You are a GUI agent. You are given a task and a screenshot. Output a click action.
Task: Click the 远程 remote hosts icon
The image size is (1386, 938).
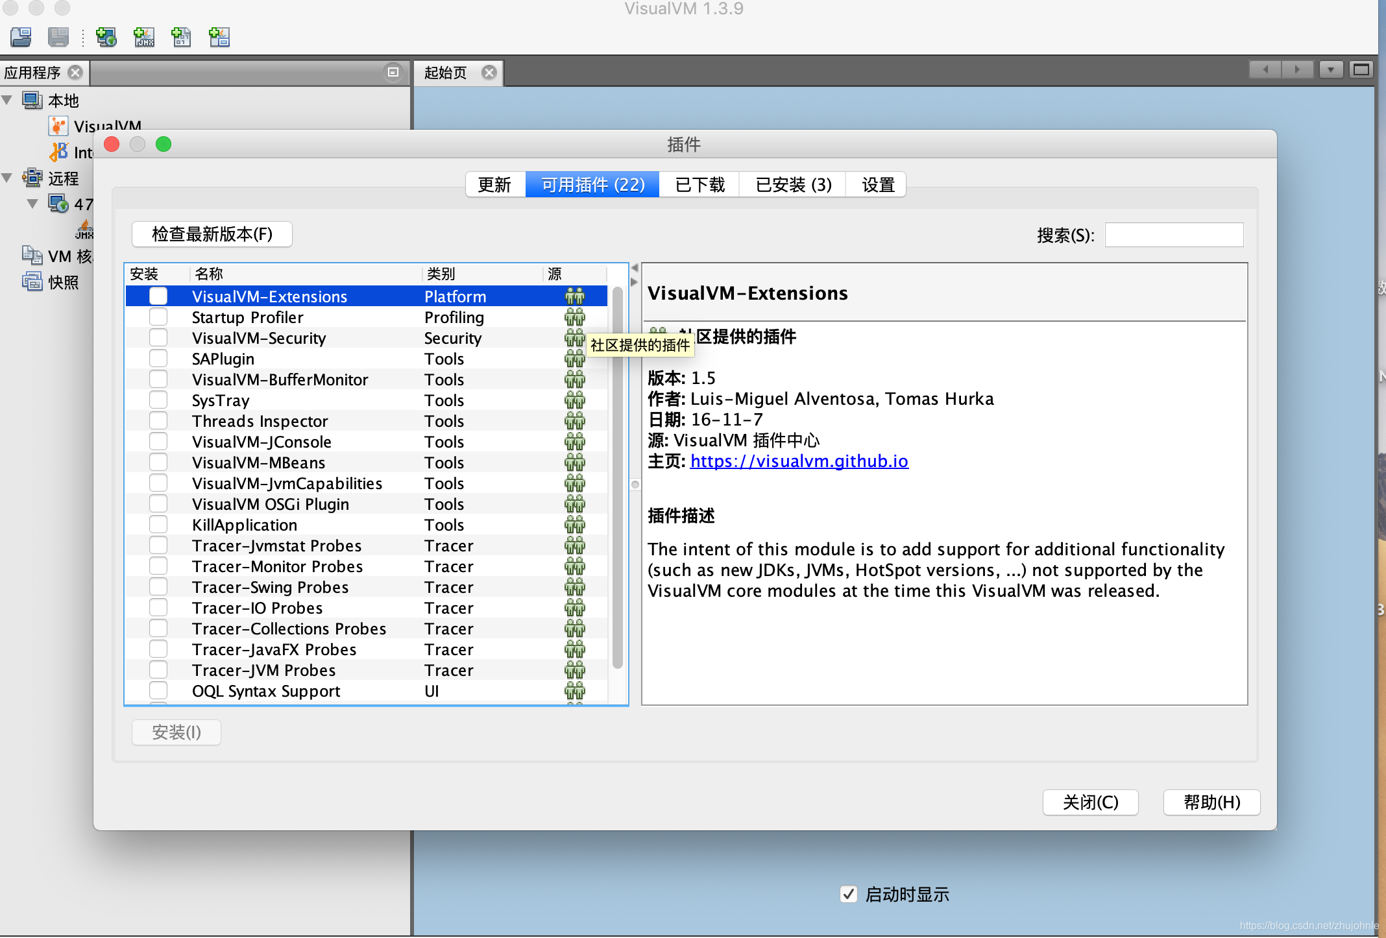pos(32,178)
